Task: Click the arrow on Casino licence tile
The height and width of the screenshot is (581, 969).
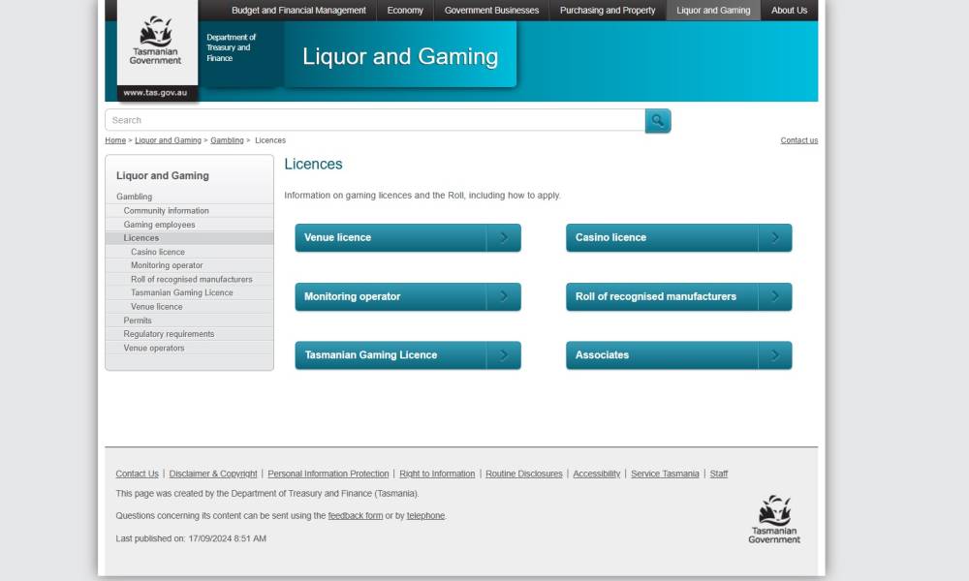Action: [774, 238]
